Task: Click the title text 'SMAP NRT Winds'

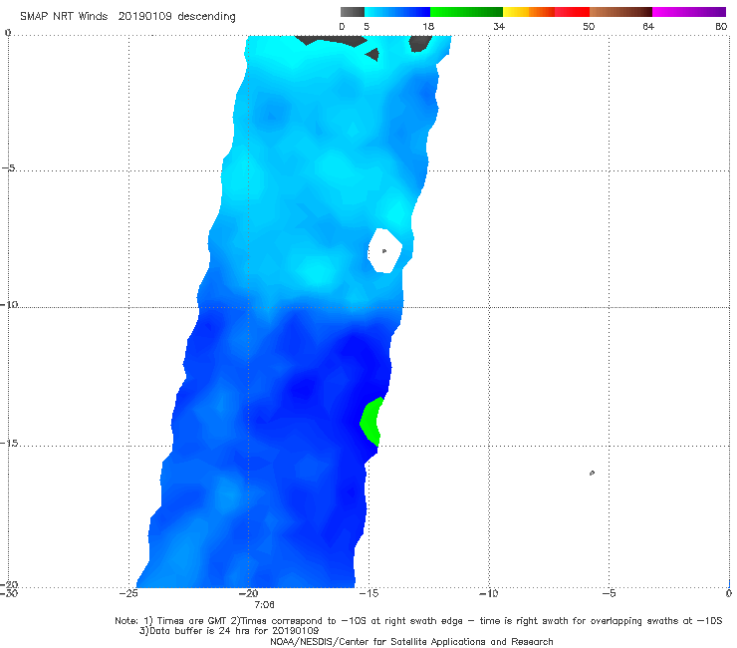Action: pos(64,16)
